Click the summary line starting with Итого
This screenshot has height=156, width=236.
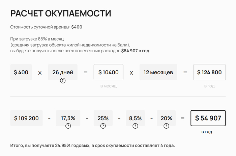point(93,146)
